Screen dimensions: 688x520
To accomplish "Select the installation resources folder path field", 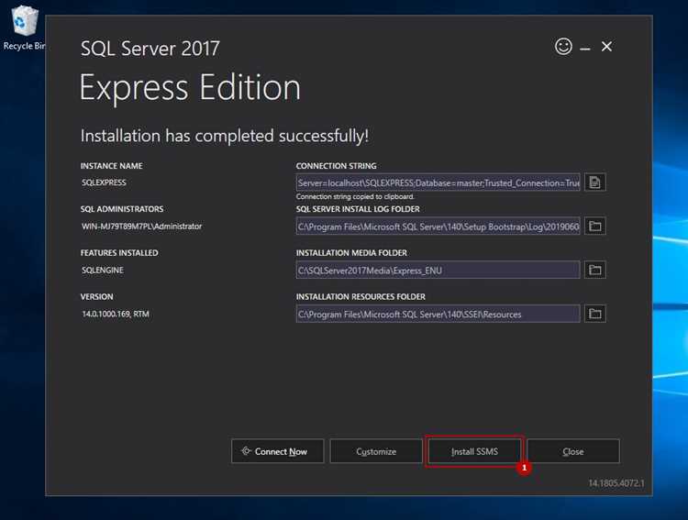I will [x=438, y=314].
